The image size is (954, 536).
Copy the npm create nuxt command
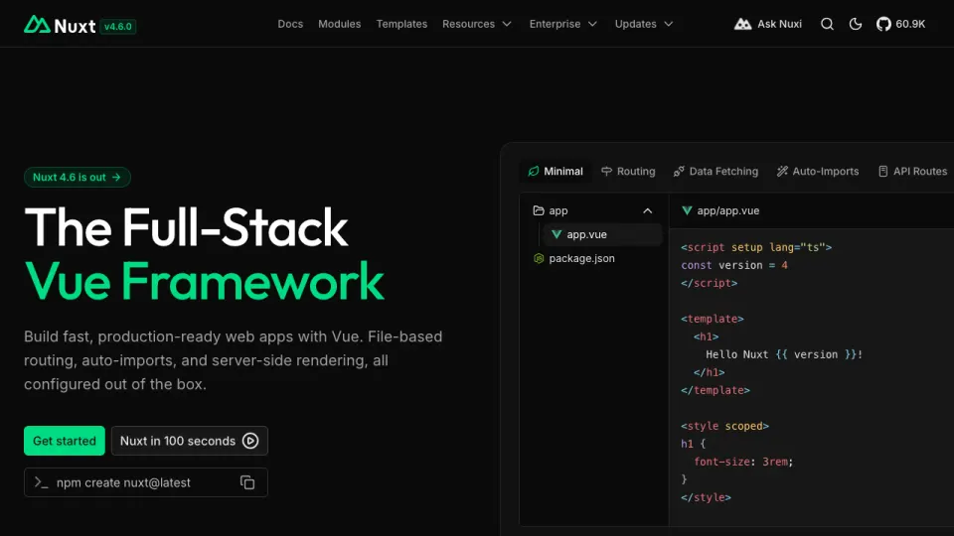[247, 482]
